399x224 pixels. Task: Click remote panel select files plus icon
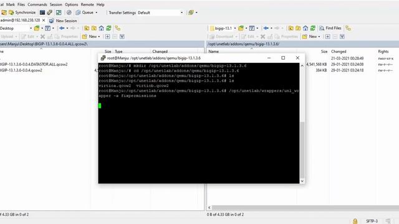click(x=328, y=37)
